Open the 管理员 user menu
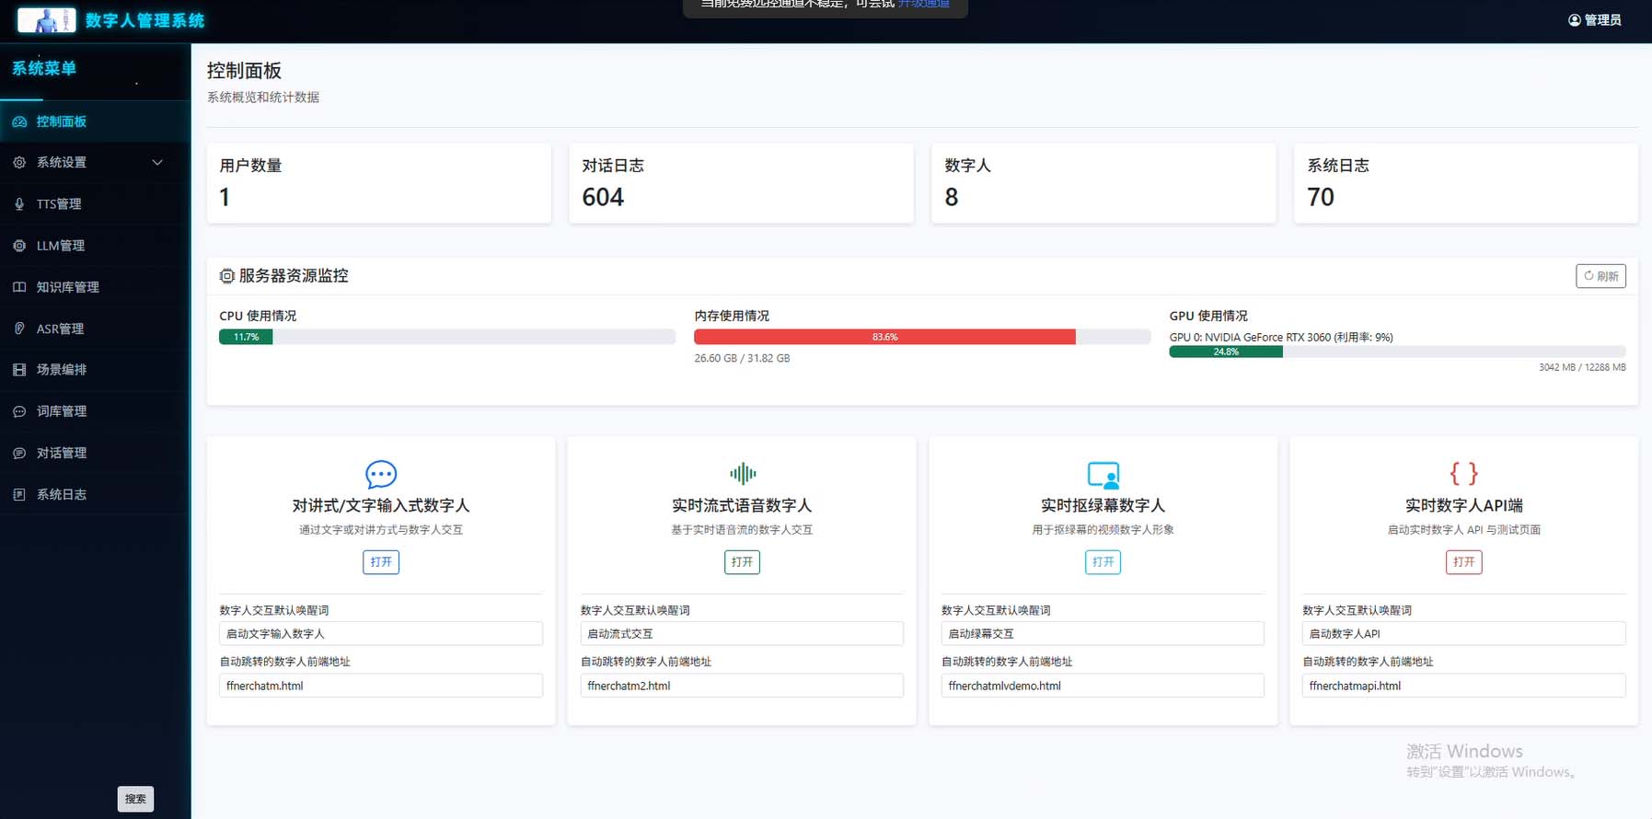Image resolution: width=1652 pixels, height=819 pixels. pyautogui.click(x=1595, y=20)
